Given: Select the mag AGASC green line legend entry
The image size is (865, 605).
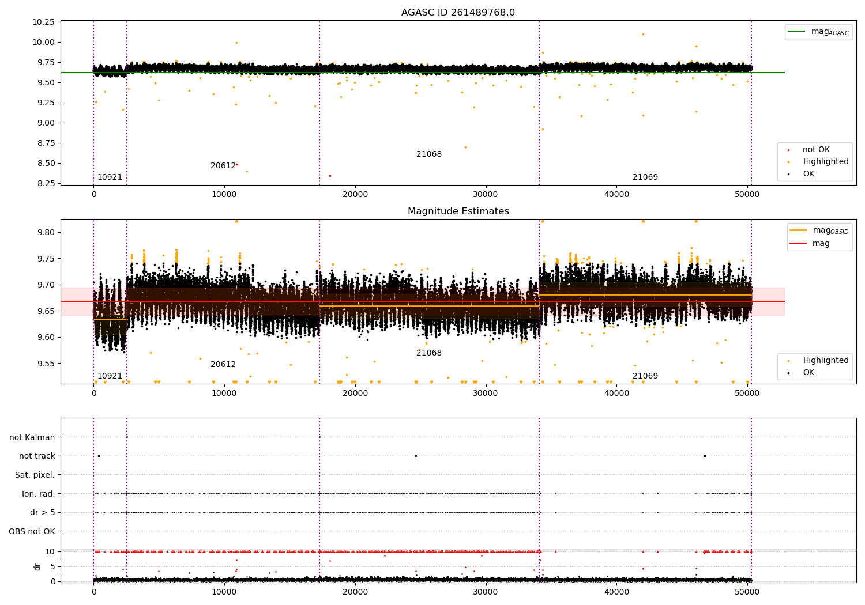Looking at the screenshot, I should [818, 32].
